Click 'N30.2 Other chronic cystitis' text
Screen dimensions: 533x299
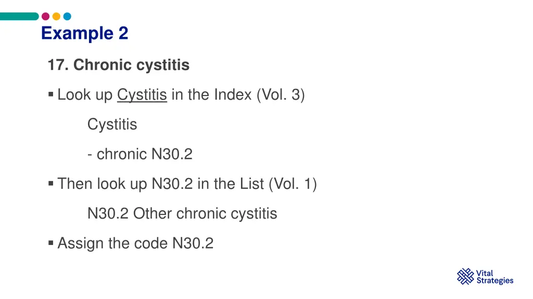(182, 213)
